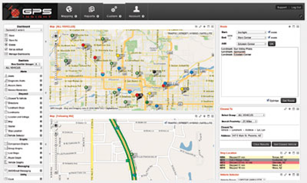
Task: Click the dark Add button in Route panel
Action: [272, 44]
